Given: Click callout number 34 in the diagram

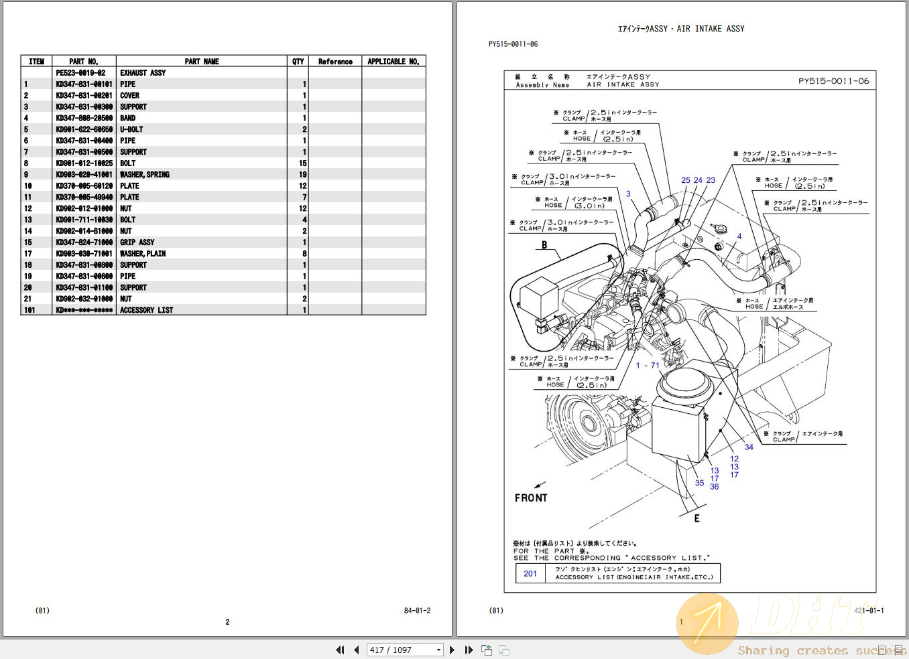Looking at the screenshot, I should [749, 447].
